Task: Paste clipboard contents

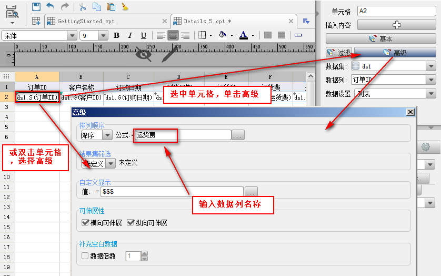Action: 111,7
